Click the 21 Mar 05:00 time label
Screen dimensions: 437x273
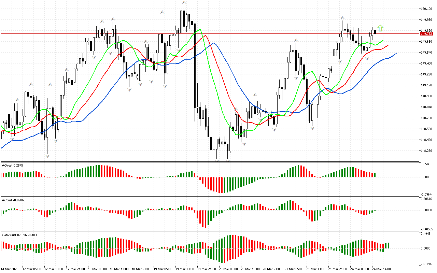pyautogui.click(x=294, y=269)
